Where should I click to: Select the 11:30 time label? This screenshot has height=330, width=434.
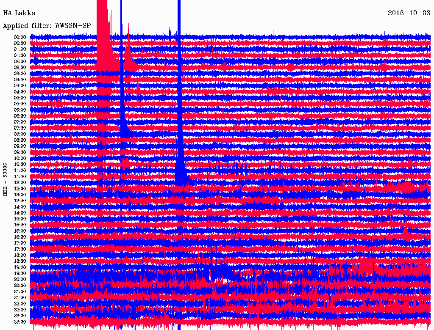click(x=20, y=176)
